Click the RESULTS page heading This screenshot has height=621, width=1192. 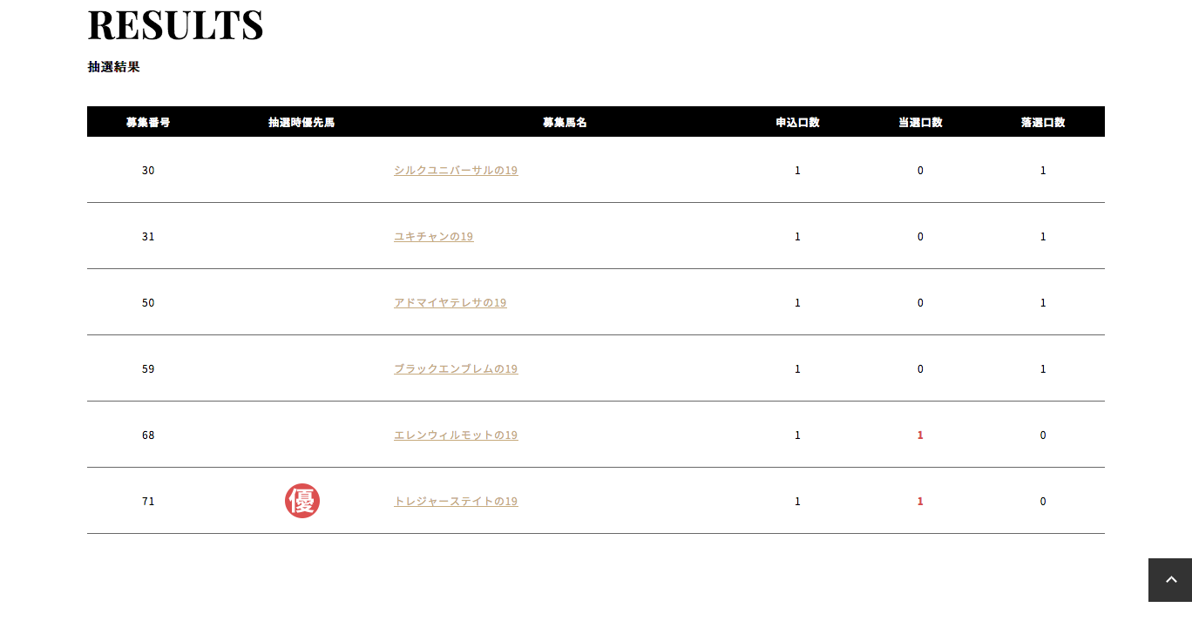pyautogui.click(x=175, y=25)
